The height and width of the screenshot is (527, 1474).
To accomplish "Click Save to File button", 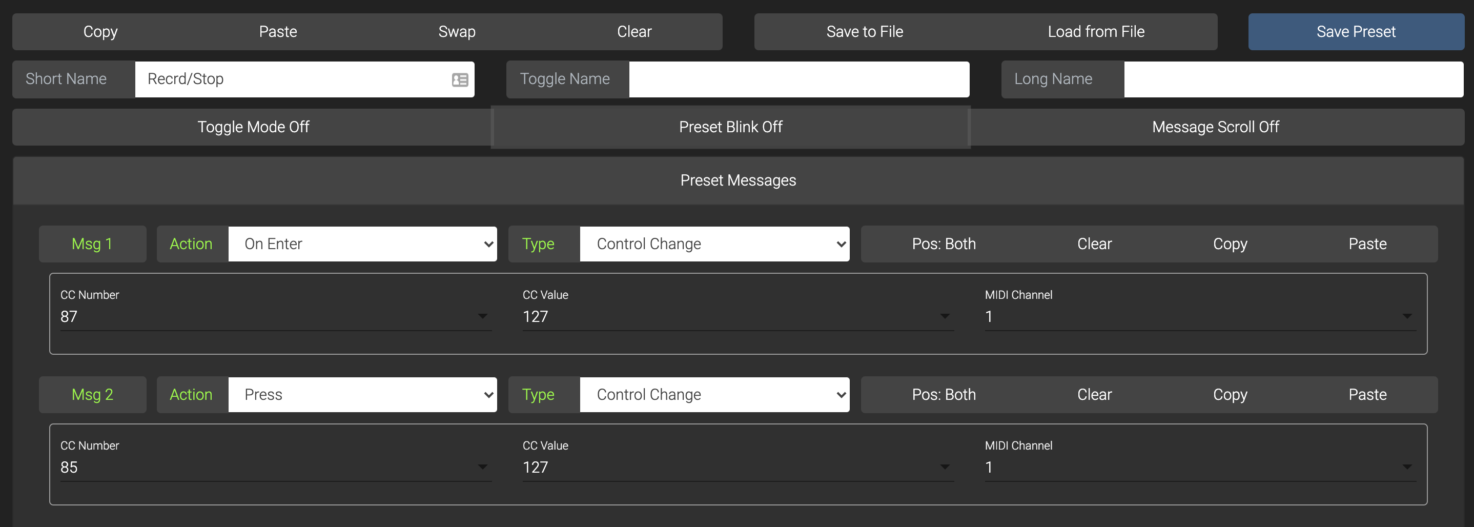I will (x=865, y=32).
